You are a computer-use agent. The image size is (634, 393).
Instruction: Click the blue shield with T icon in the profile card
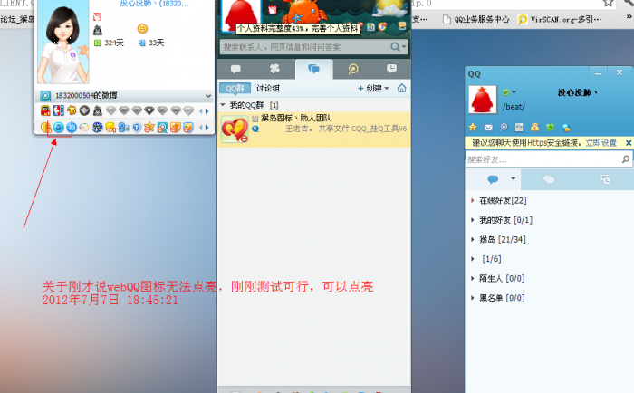pos(137,128)
